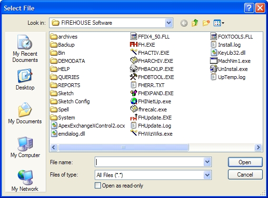
Task: Select the DEMODATA folder
Action: click(x=68, y=61)
